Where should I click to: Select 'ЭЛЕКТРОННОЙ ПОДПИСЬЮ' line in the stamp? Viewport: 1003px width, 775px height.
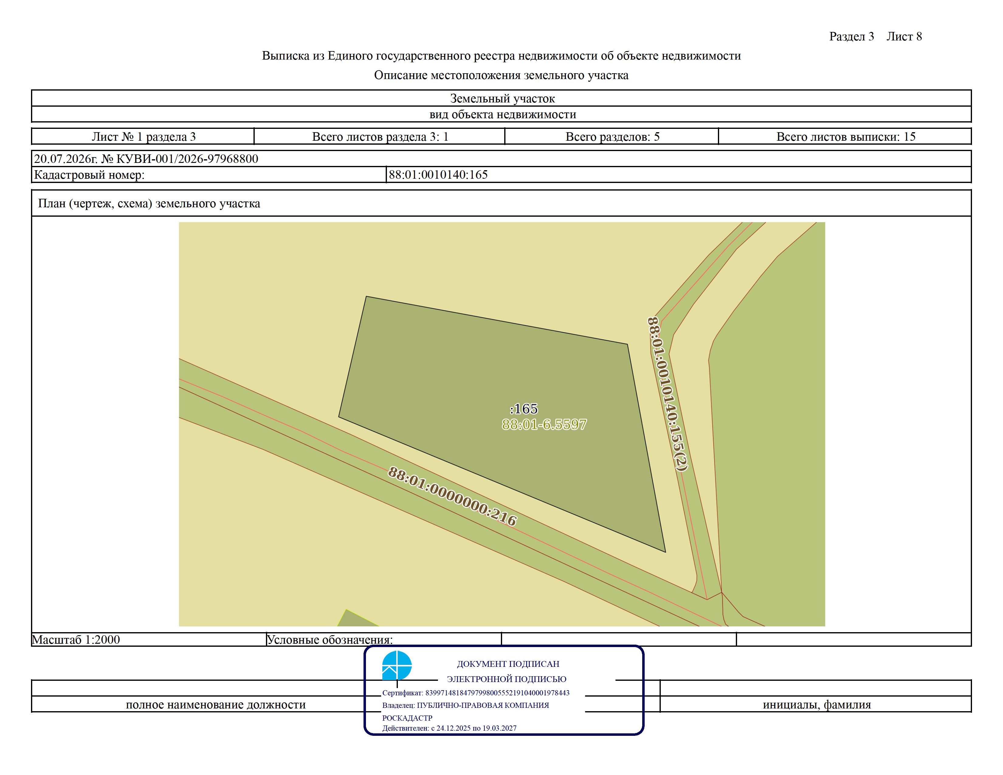pyautogui.click(x=507, y=679)
